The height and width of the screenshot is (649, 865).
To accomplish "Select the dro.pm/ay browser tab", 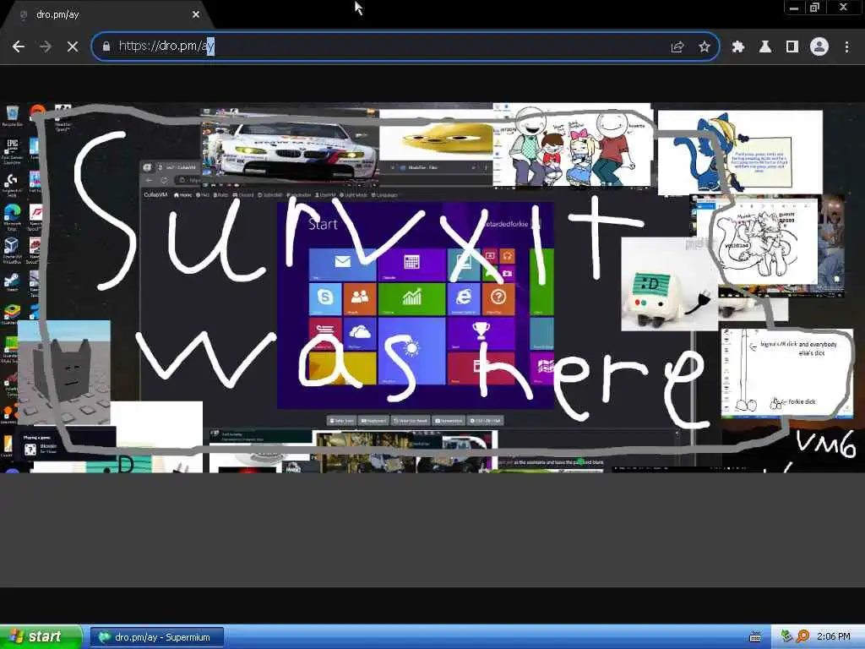I will (x=107, y=15).
